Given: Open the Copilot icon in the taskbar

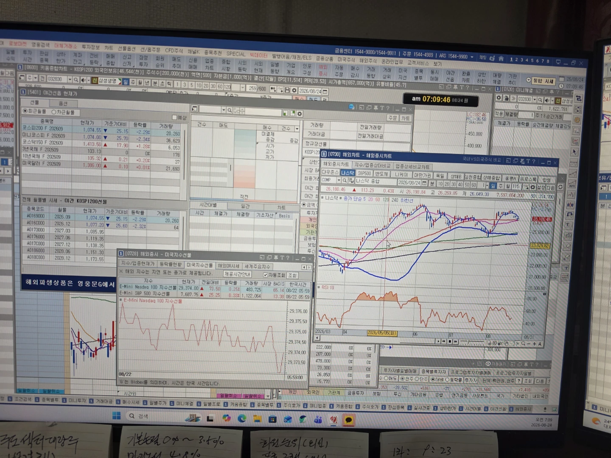Looking at the screenshot, I should pyautogui.click(x=227, y=418).
